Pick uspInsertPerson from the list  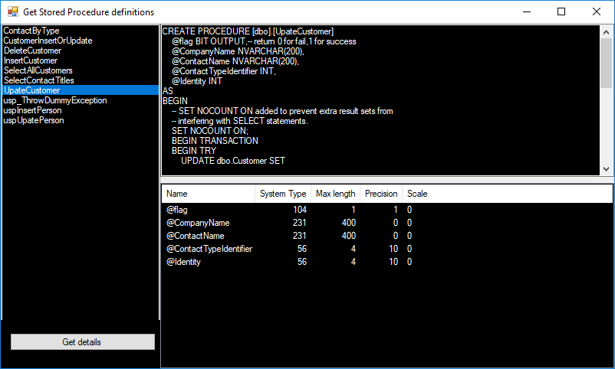[81, 110]
